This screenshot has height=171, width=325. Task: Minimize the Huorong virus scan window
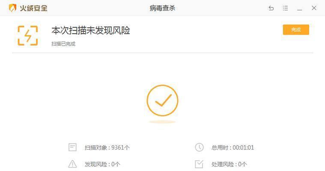(x=299, y=9)
